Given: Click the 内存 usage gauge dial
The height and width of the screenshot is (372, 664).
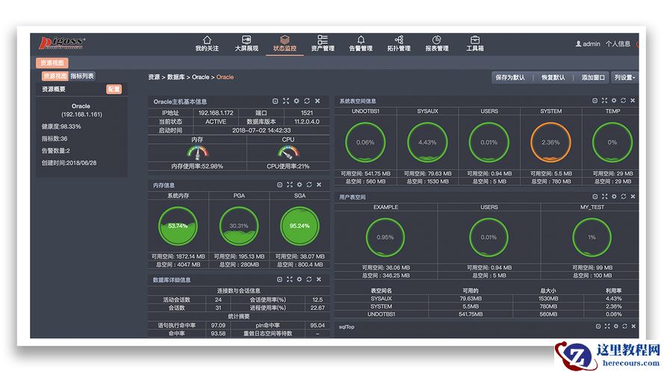Looking at the screenshot, I should pos(197,152).
